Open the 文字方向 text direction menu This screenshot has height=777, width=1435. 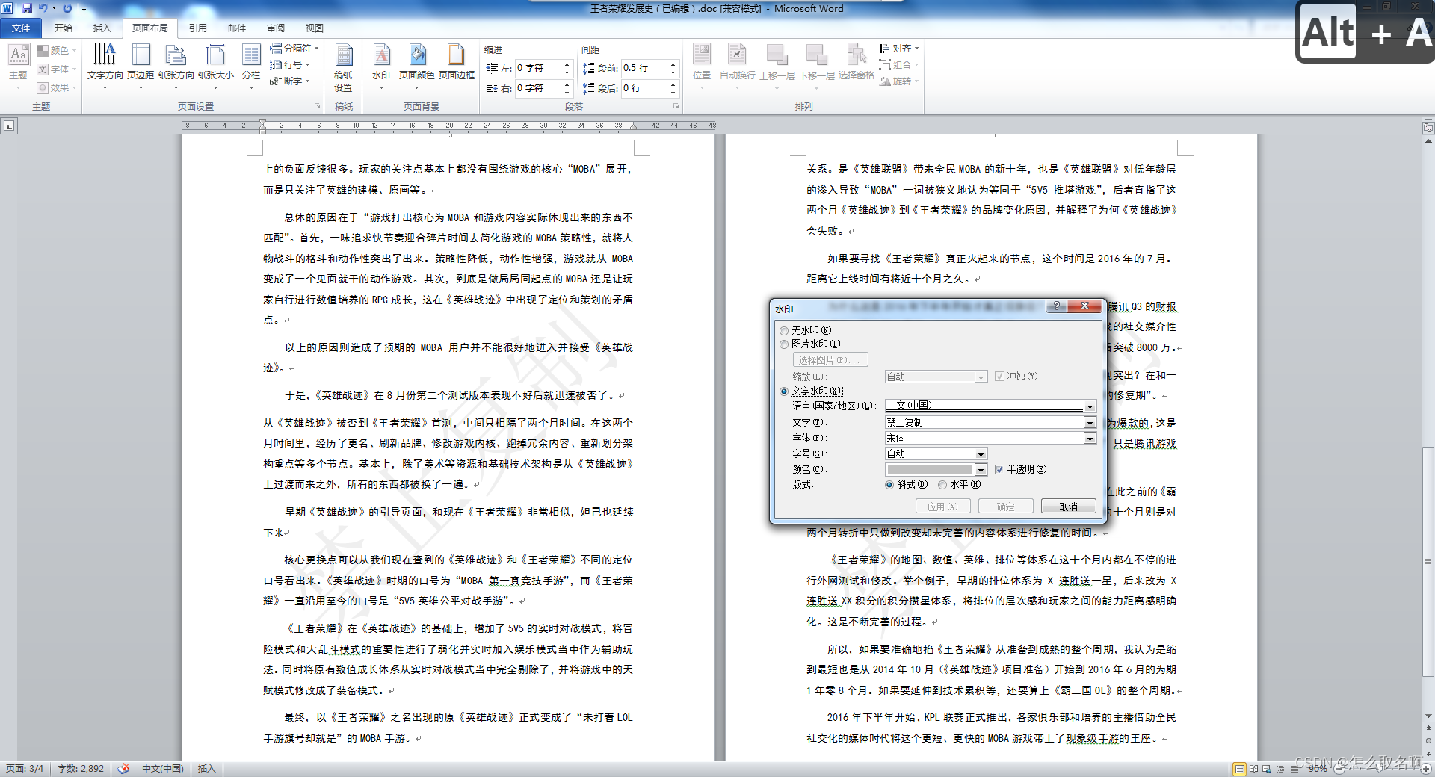point(105,66)
